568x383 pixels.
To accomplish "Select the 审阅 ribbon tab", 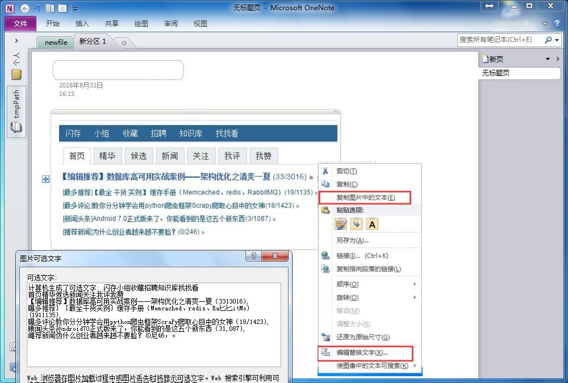I will pos(170,23).
